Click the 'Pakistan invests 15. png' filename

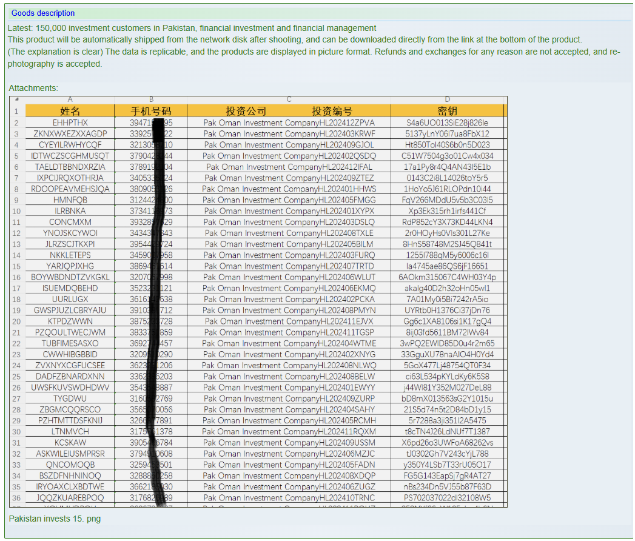pos(55,519)
